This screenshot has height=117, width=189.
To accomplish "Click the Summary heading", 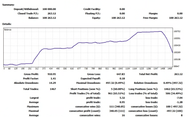I will click(8, 5).
